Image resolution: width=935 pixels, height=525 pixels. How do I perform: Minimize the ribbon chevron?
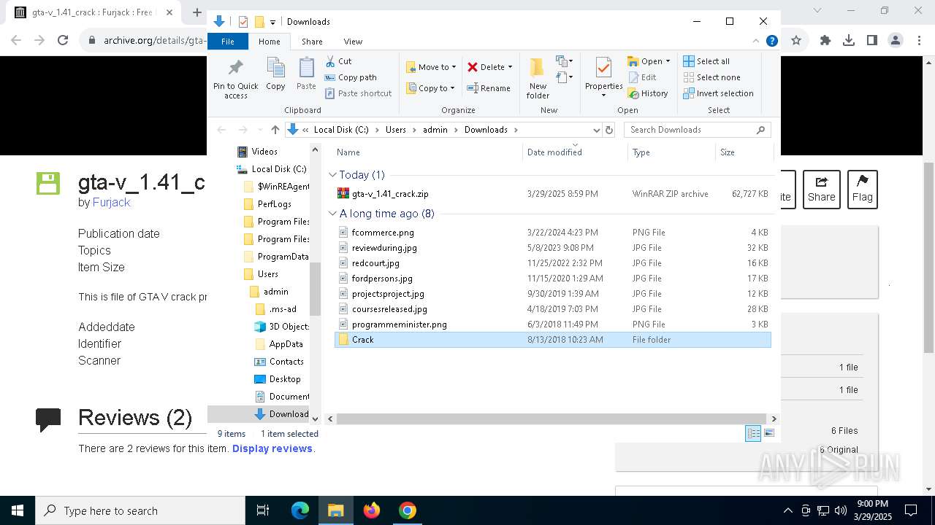click(x=756, y=42)
